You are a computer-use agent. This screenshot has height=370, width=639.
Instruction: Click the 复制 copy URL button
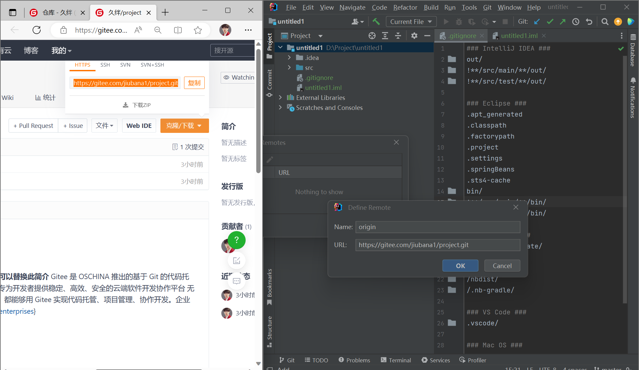point(194,83)
